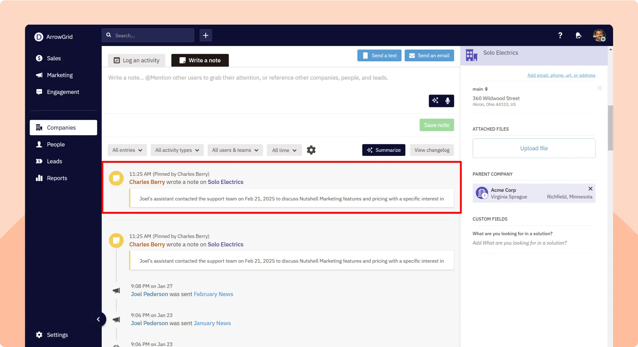The height and width of the screenshot is (347, 638).
Task: Open the All time date filter
Action: tap(284, 150)
